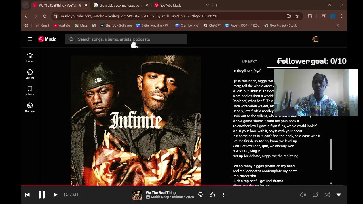The image size is (363, 204).
Task: Open Explore in the sidebar
Action: tap(30, 74)
